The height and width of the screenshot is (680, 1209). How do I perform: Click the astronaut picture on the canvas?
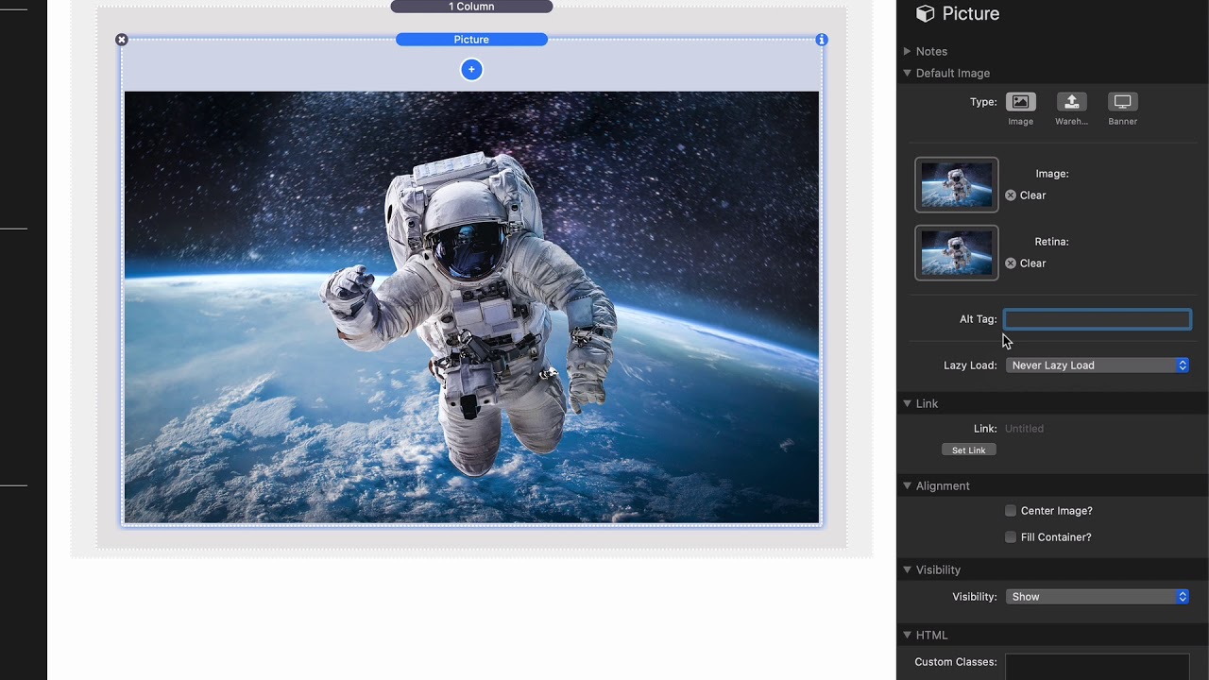click(x=471, y=307)
